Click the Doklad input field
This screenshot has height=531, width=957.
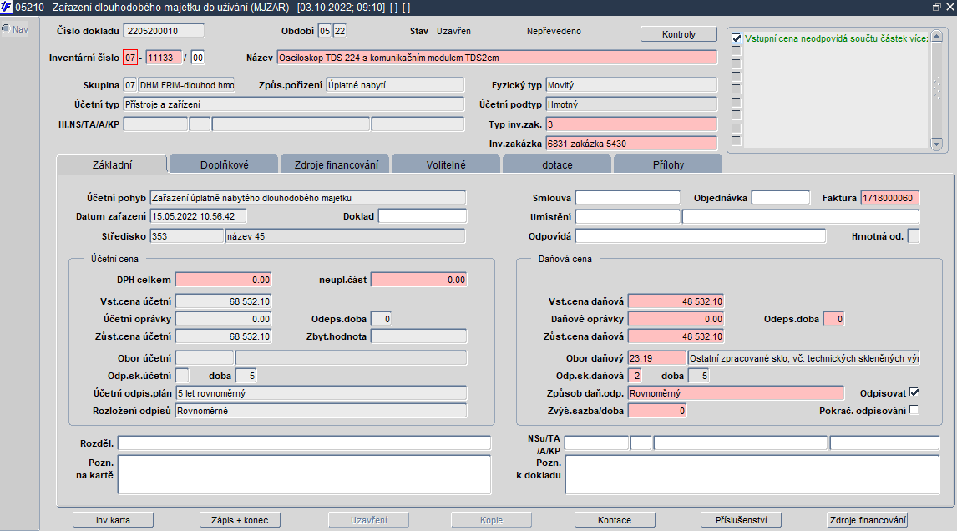coord(423,216)
